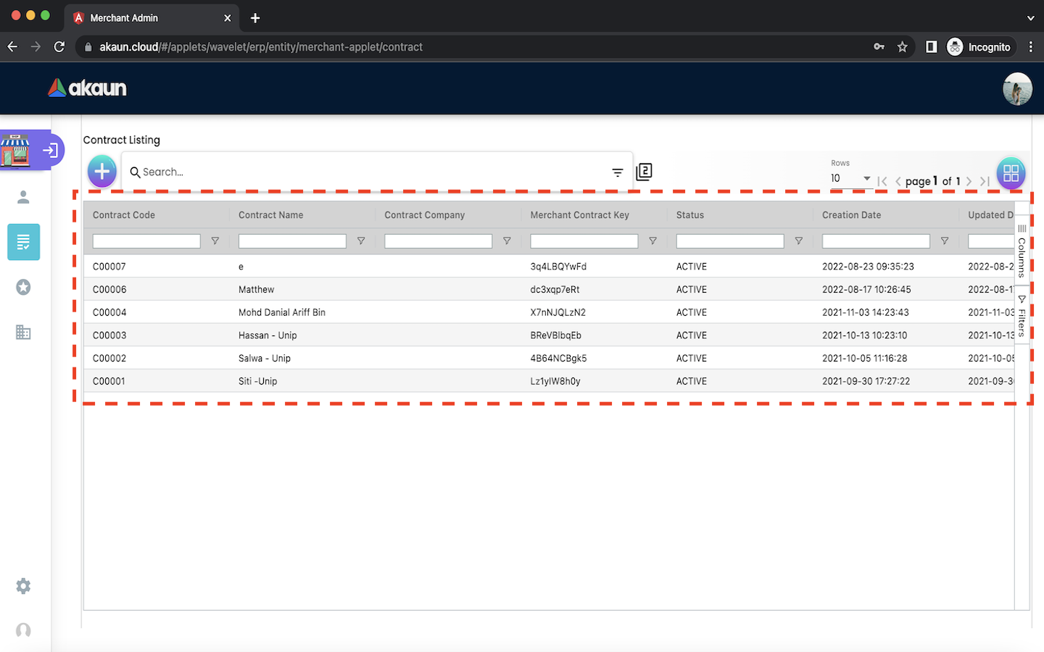Click the star badge icon in sidebar
1044x652 pixels.
23,288
